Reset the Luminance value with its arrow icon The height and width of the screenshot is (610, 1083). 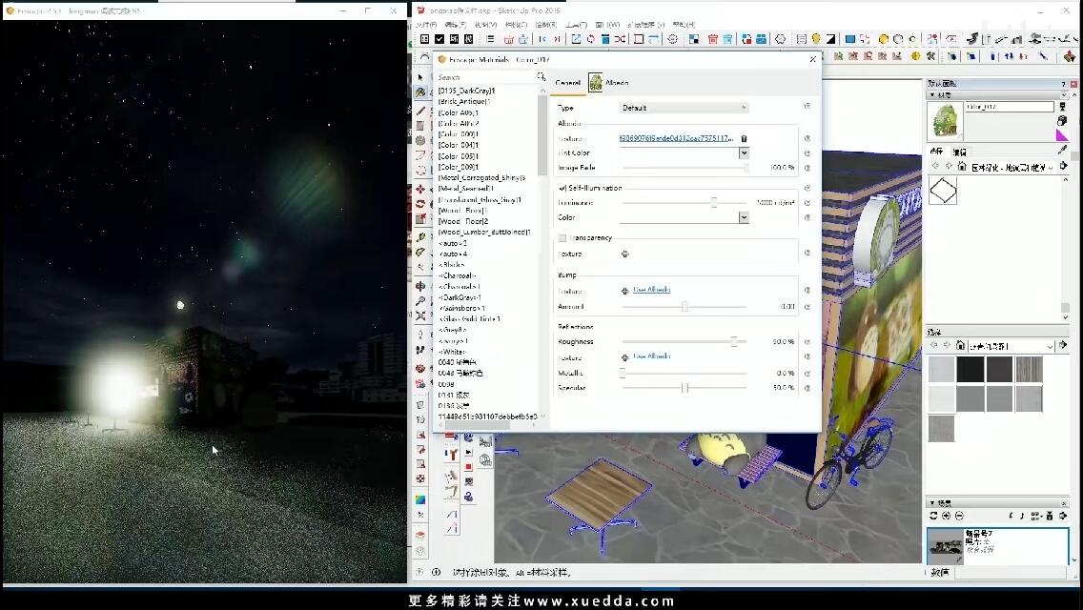coord(807,202)
